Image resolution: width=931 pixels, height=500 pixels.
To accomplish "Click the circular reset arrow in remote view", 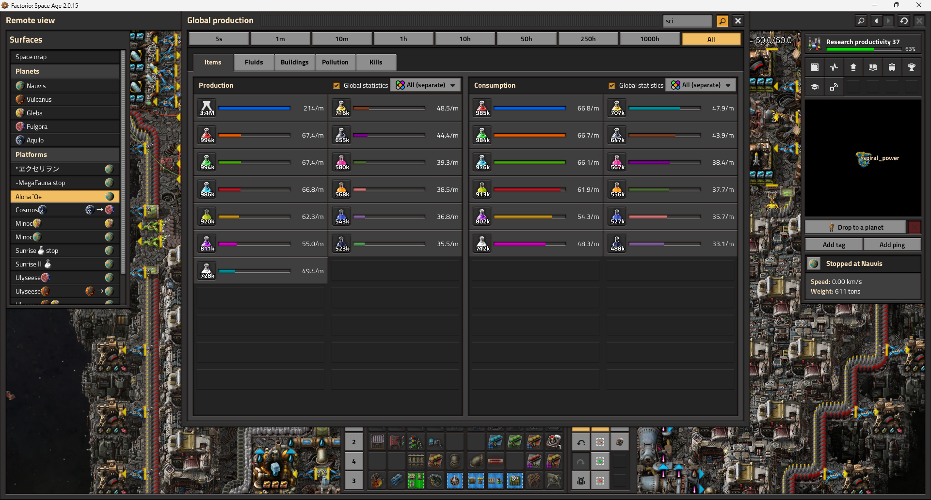I will [904, 21].
